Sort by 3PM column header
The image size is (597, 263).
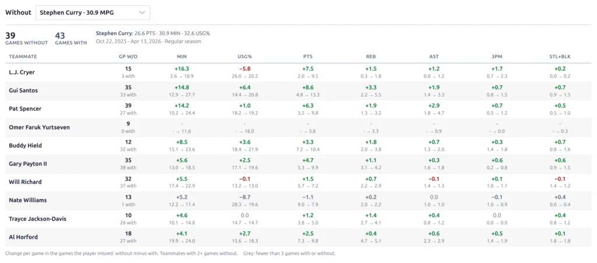coord(497,56)
